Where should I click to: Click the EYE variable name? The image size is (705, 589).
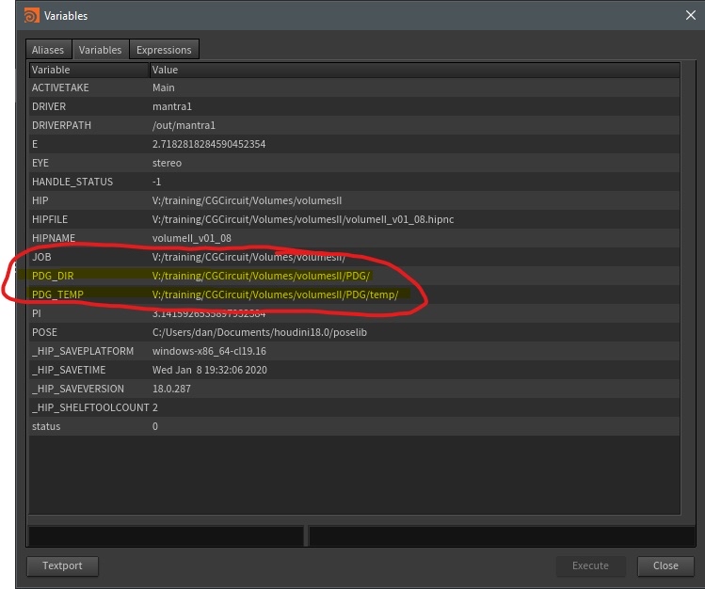click(x=40, y=163)
